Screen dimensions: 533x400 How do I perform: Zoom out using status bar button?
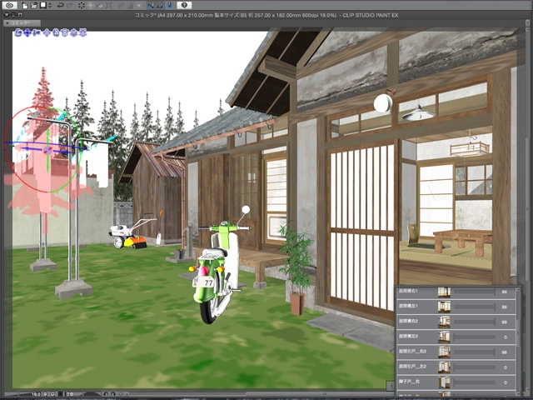(45, 394)
